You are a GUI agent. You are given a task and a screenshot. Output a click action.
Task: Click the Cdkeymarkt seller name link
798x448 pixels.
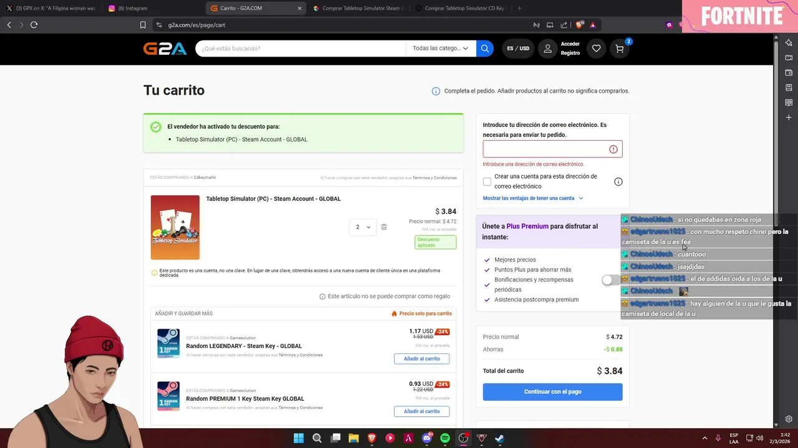pos(204,177)
